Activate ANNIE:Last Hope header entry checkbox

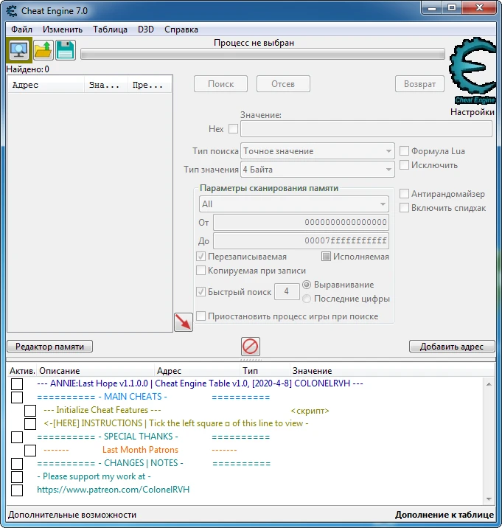[17, 384]
